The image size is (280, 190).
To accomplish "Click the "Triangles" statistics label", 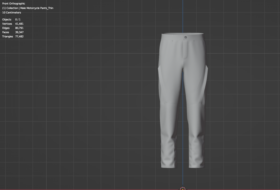I will click(x=7, y=37).
